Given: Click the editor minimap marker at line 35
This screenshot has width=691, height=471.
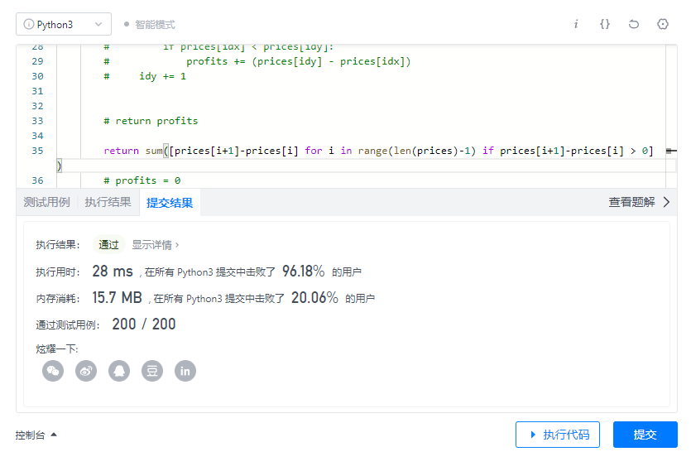Looking at the screenshot, I should pyautogui.click(x=671, y=151).
